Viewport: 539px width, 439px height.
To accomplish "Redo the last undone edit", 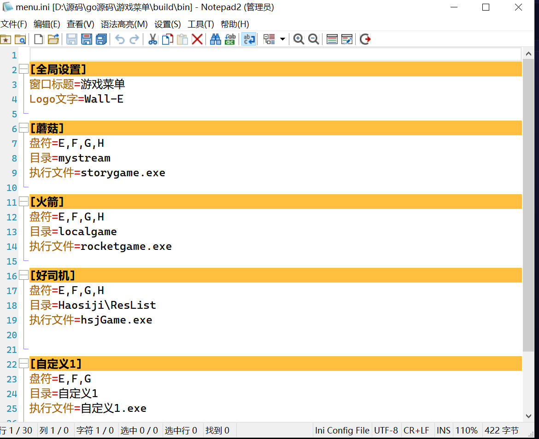I will pyautogui.click(x=135, y=39).
